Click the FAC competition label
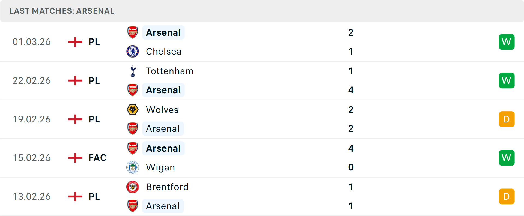This screenshot has width=524, height=216. (x=97, y=158)
